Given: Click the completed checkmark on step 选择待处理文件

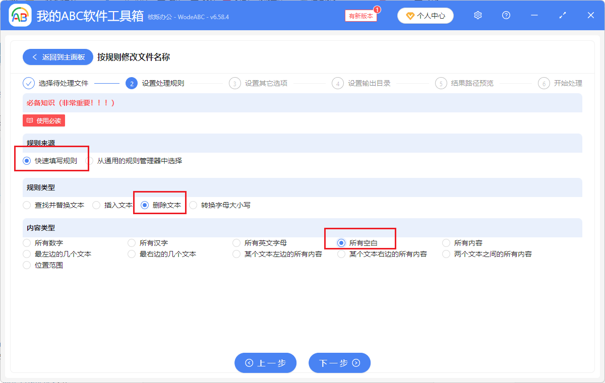Looking at the screenshot, I should point(29,83).
